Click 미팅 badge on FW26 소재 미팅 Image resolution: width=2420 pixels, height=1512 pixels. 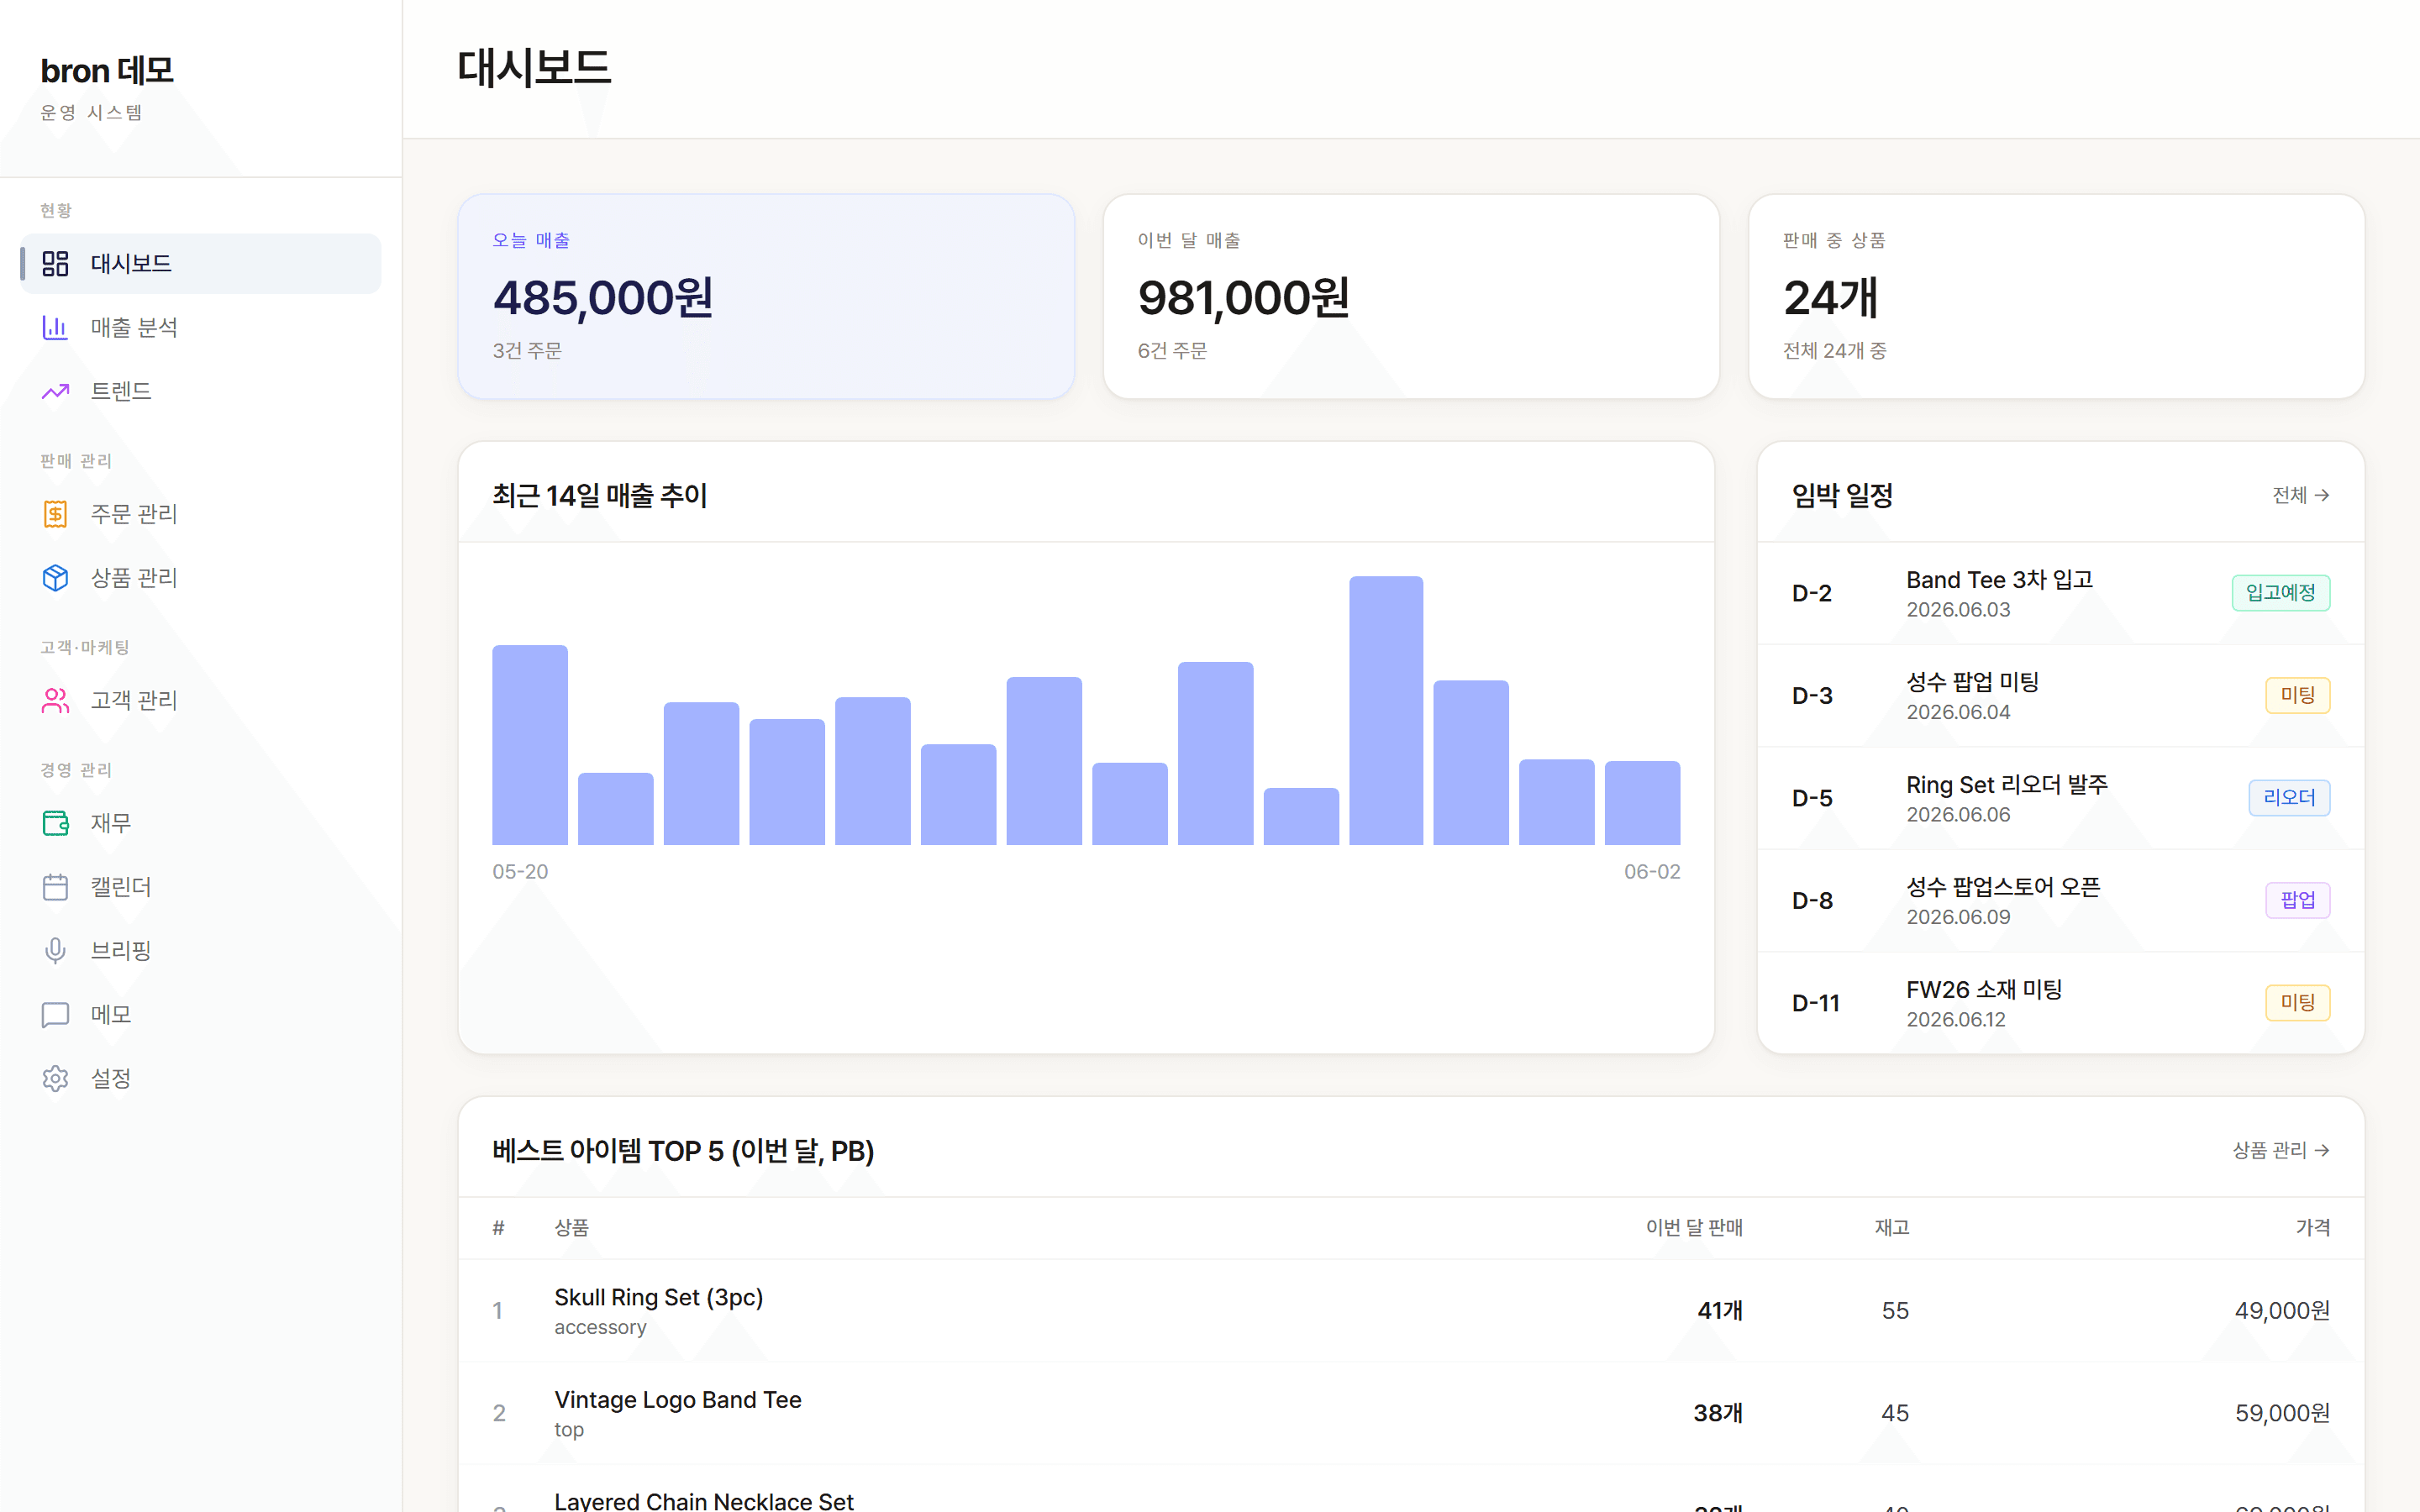point(2298,1002)
